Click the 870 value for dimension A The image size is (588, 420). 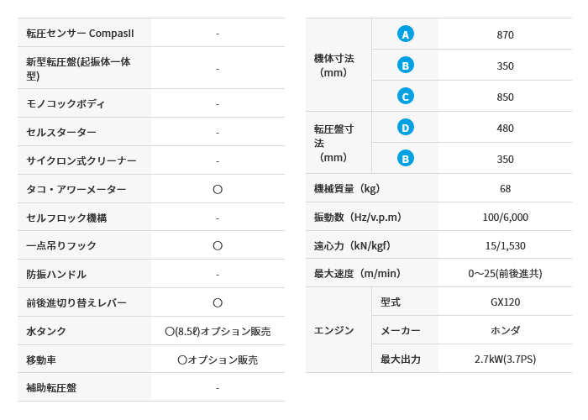click(x=505, y=34)
